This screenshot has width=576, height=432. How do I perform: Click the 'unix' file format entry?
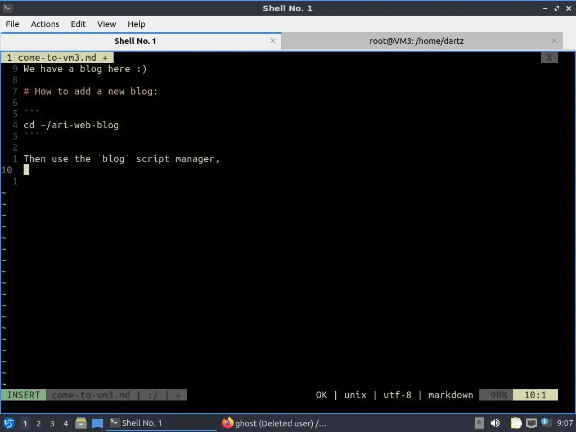click(355, 395)
